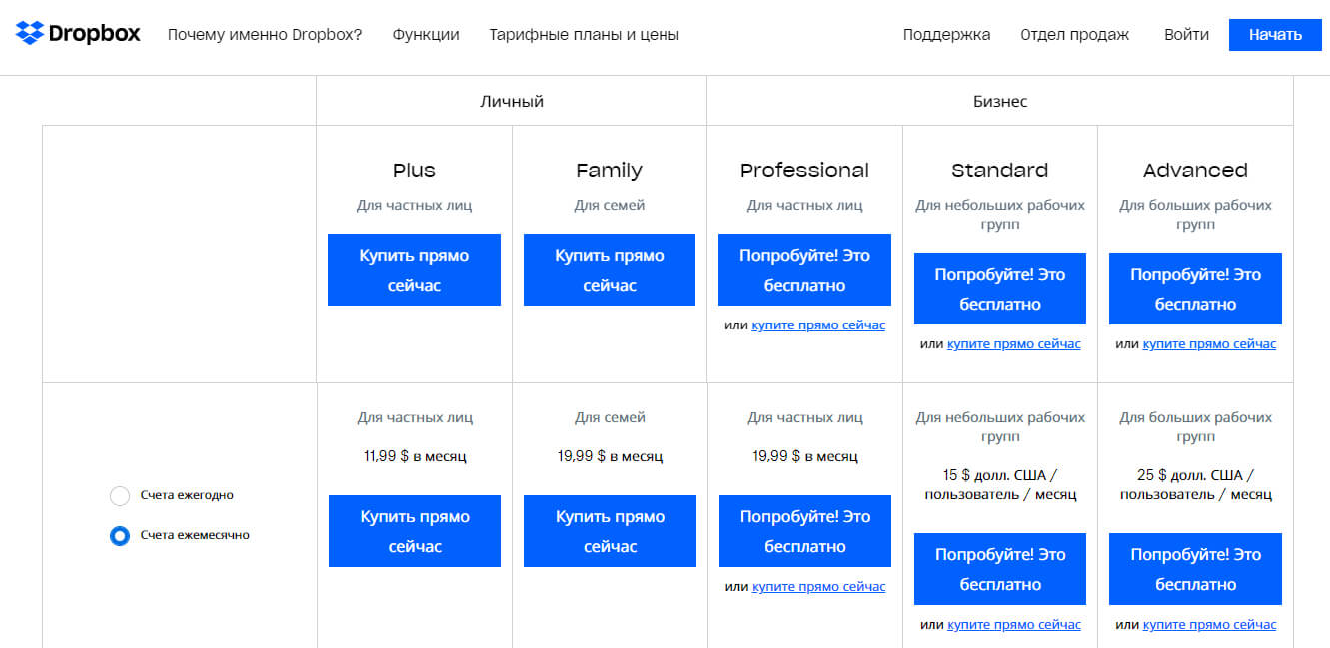1330x648 pixels.
Task: Click the Личный column header
Action: click(x=510, y=100)
